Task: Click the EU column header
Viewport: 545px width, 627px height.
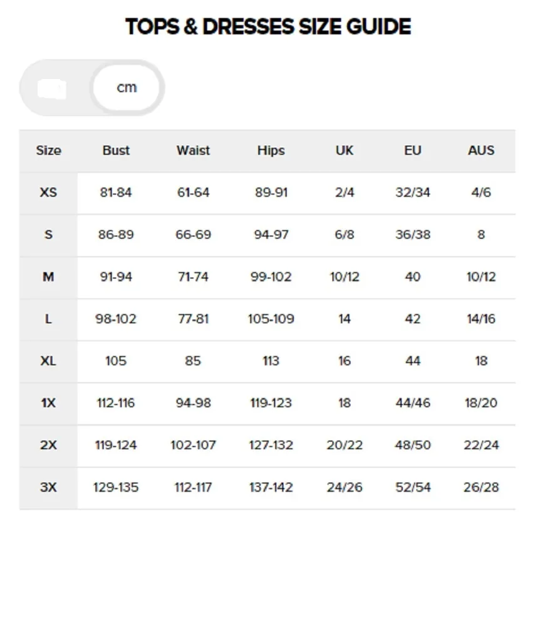Action: [412, 150]
